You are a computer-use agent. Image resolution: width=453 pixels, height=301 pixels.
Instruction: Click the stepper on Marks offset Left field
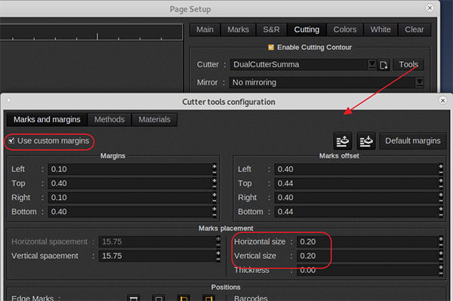[441, 169]
